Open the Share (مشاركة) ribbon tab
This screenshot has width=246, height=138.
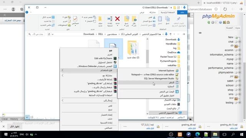[x=153, y=12]
